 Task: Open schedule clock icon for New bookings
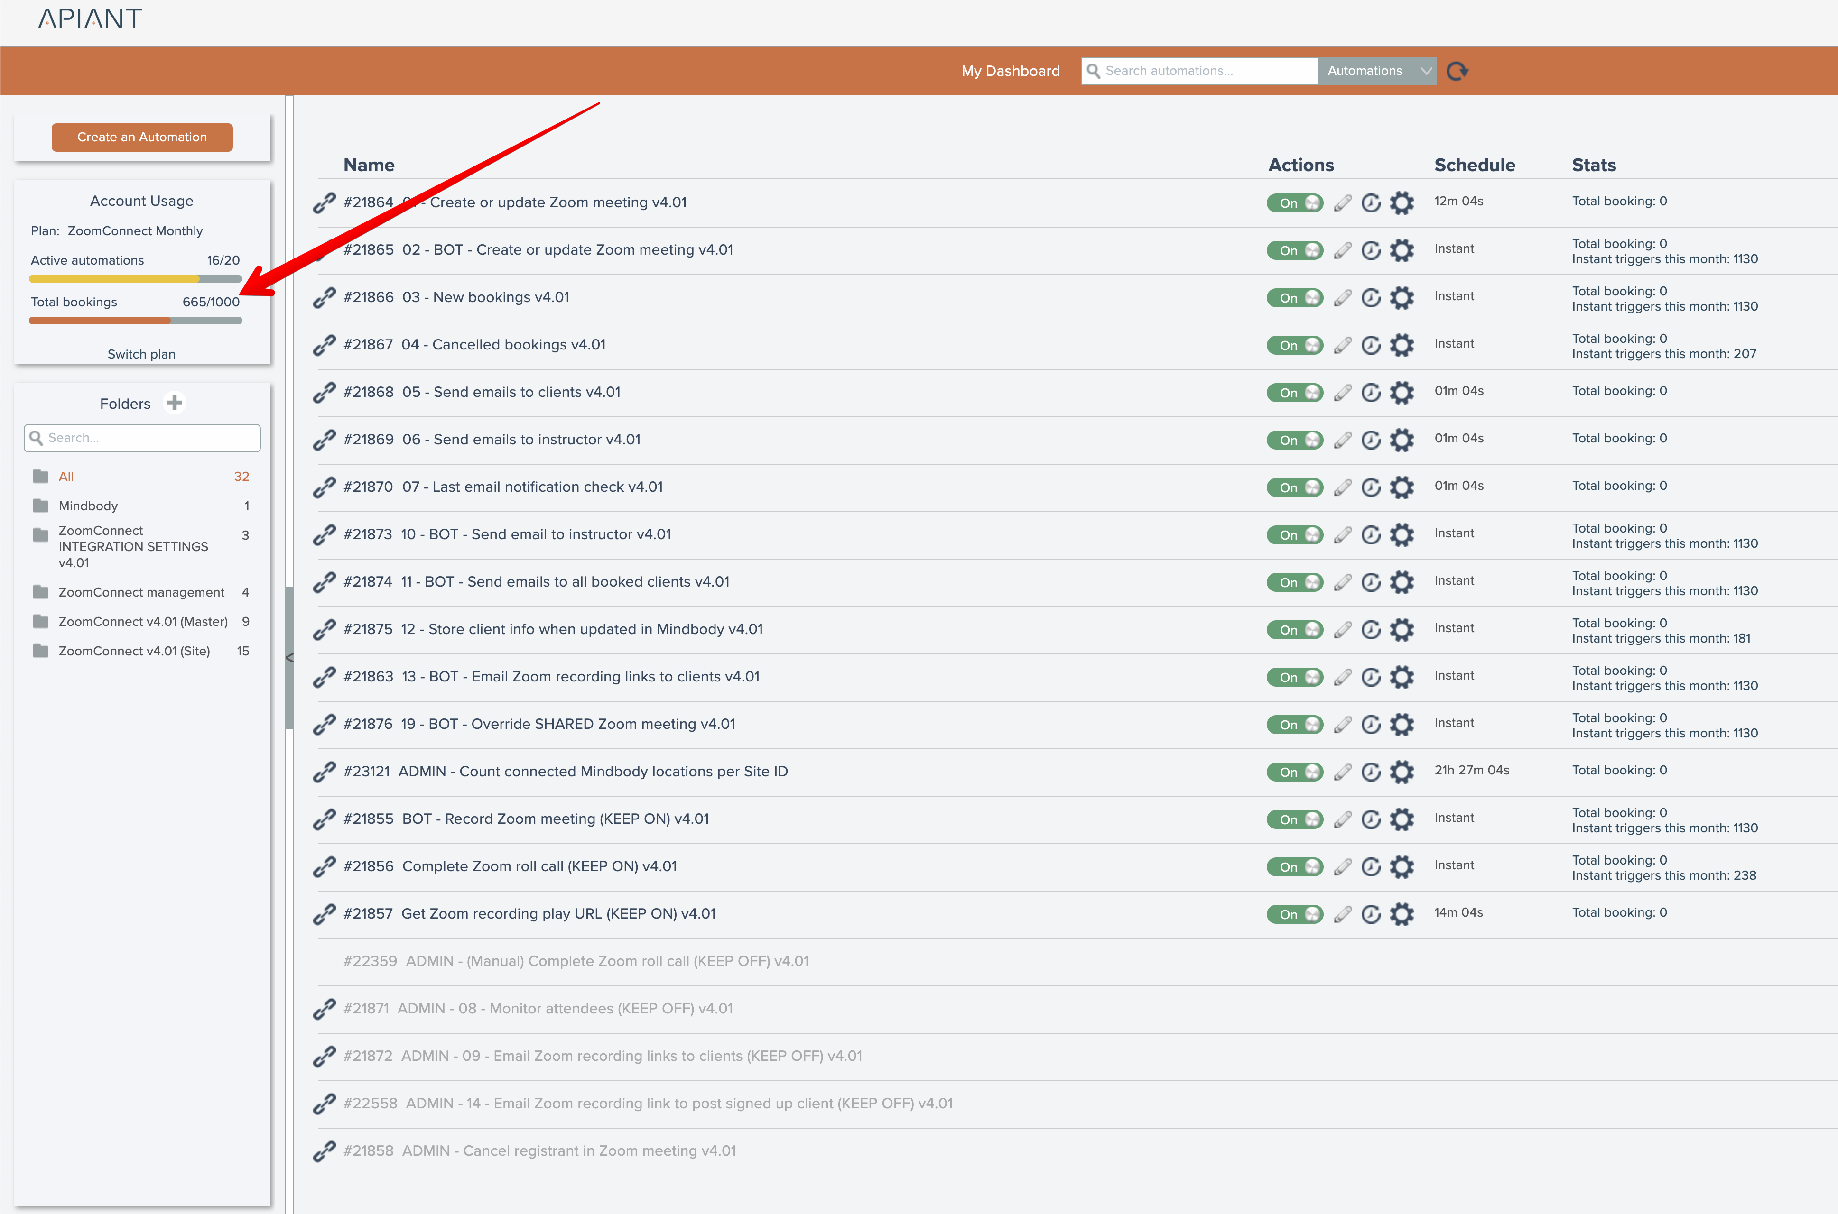tap(1370, 297)
